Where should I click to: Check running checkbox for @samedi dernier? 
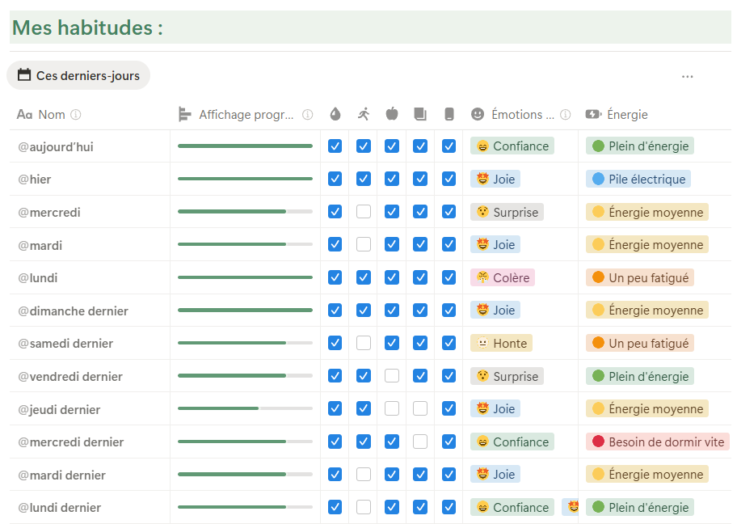click(364, 343)
